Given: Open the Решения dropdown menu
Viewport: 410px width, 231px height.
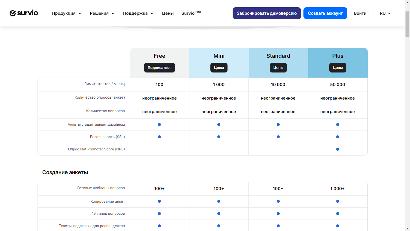Looking at the screenshot, I should tap(102, 13).
